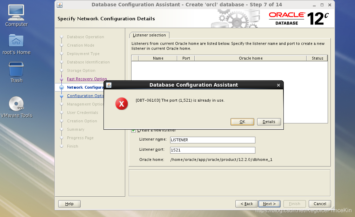Click Database Operation step
Image resolution: width=355 pixels, height=217 pixels.
pyautogui.click(x=86, y=37)
